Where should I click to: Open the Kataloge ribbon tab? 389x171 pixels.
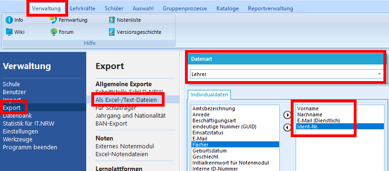[x=228, y=8]
